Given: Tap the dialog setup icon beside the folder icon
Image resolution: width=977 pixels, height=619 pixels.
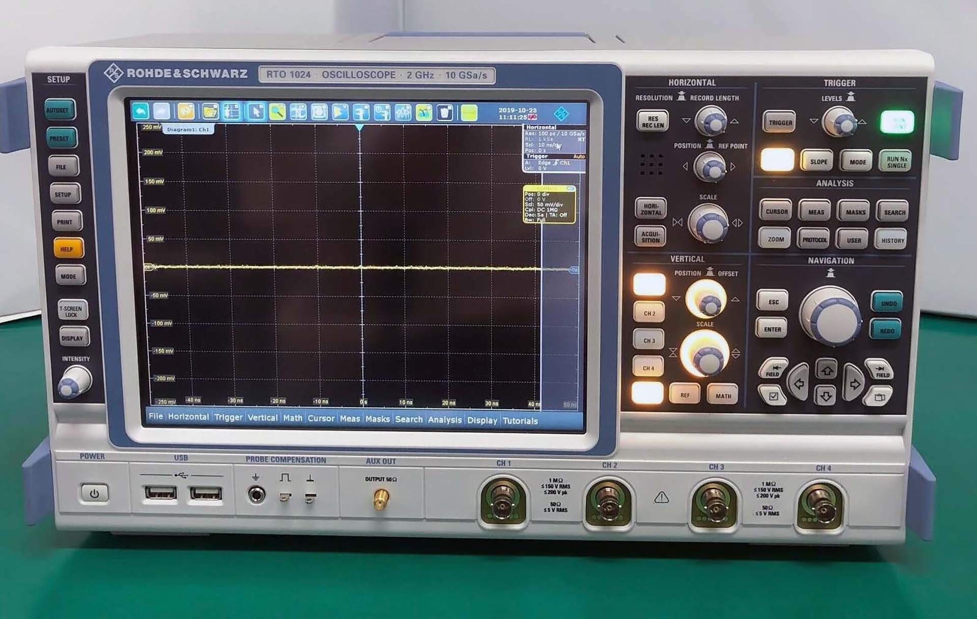Looking at the screenshot, I should 232,111.
